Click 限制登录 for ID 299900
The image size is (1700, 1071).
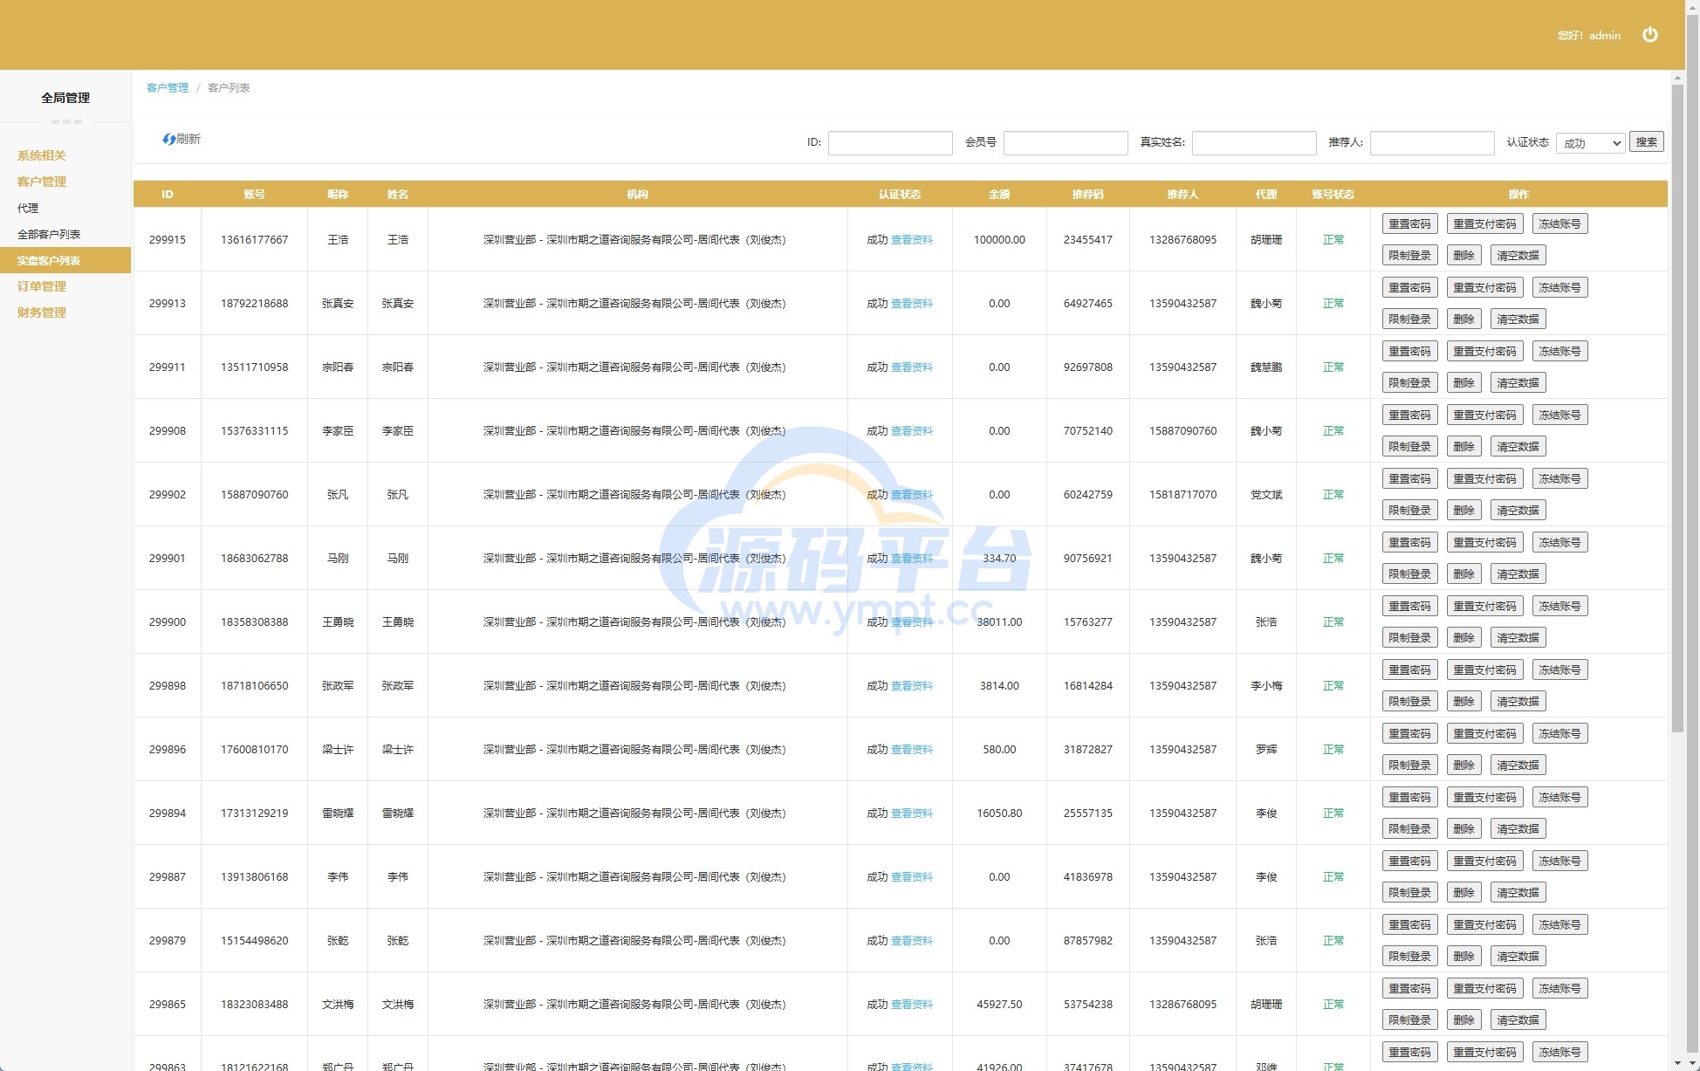pyautogui.click(x=1409, y=638)
